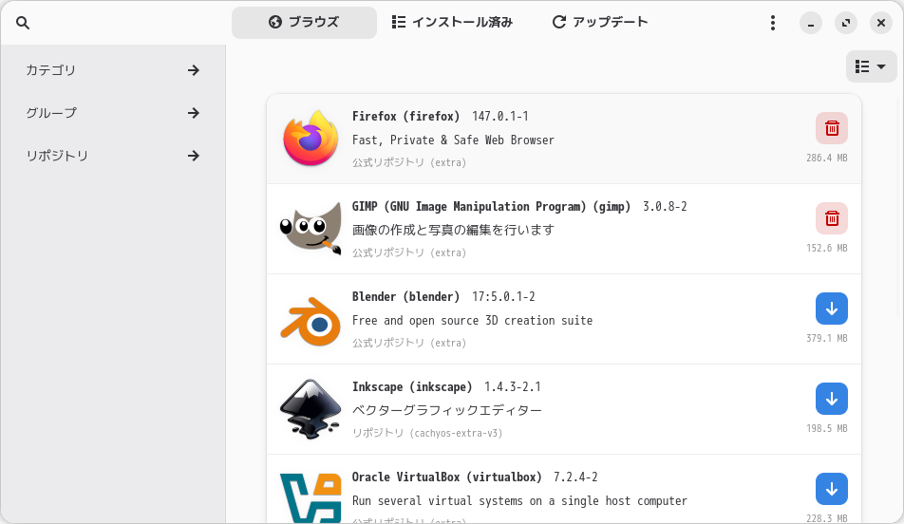Click the VirtualBox logo icon

click(311, 498)
